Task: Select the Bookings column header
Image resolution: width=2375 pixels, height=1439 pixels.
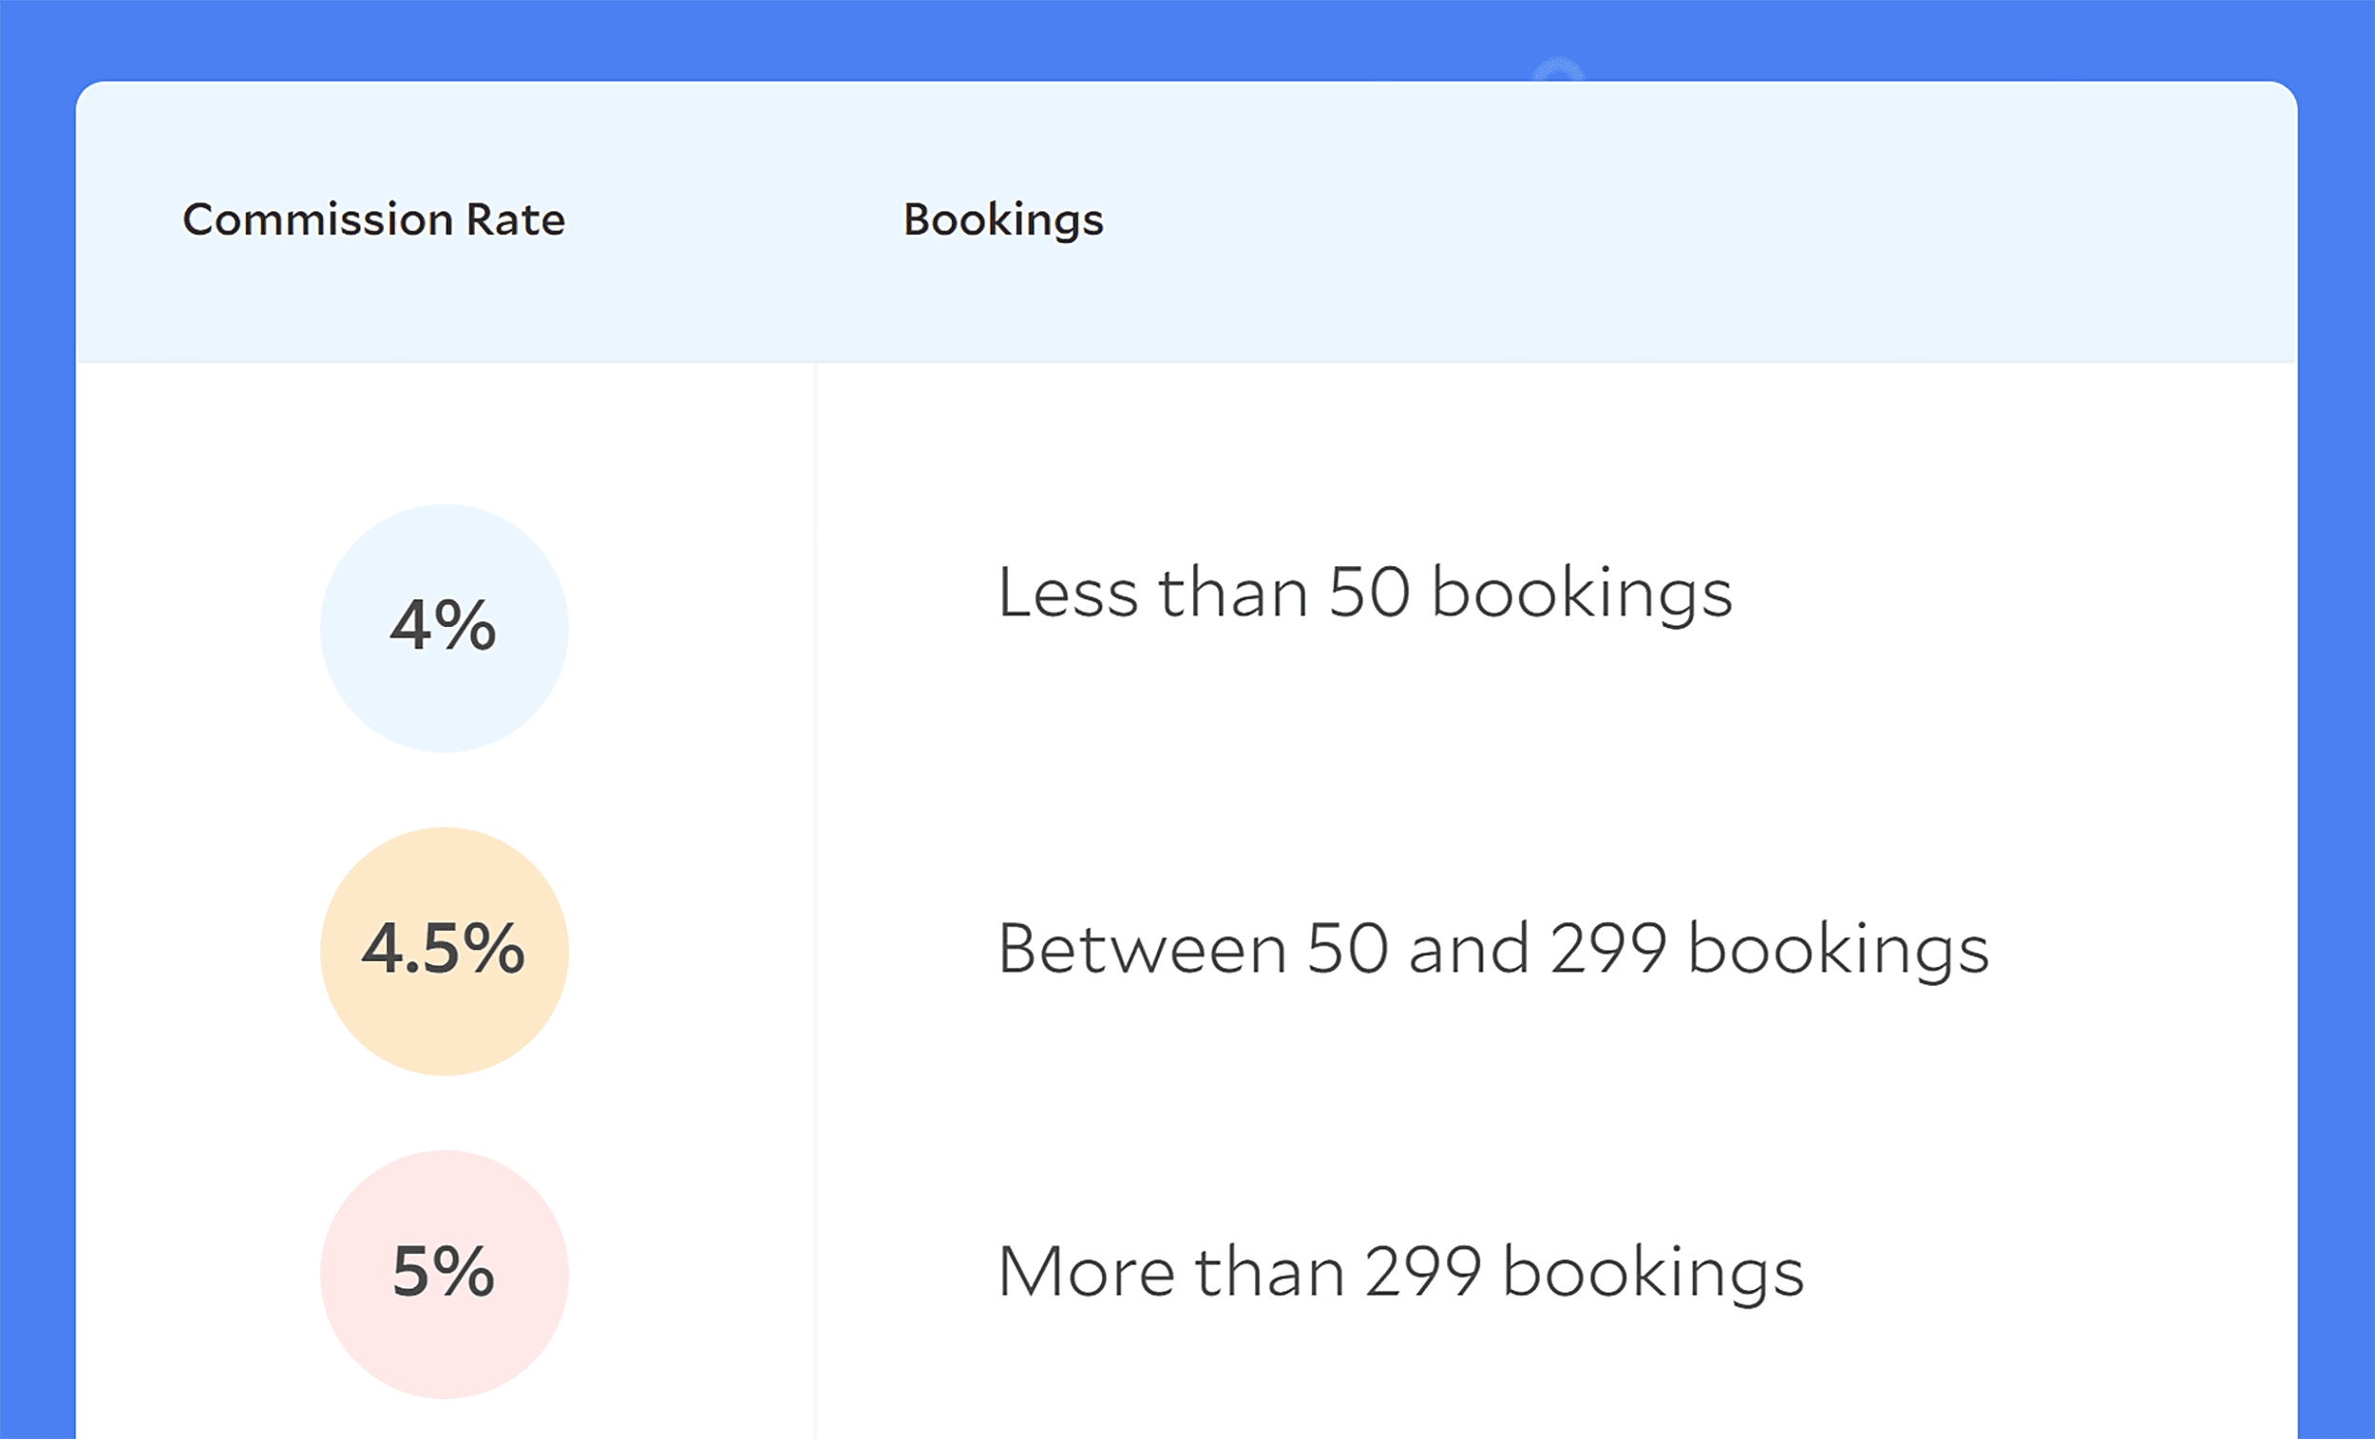Action: point(1002,219)
